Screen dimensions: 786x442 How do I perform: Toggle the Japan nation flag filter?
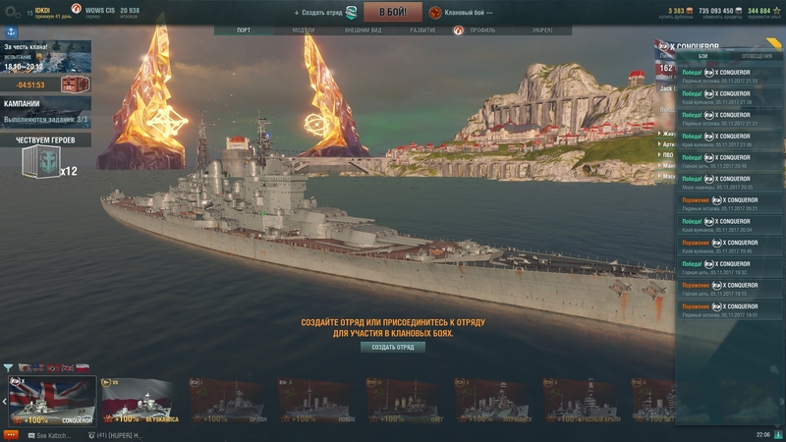(x=25, y=367)
